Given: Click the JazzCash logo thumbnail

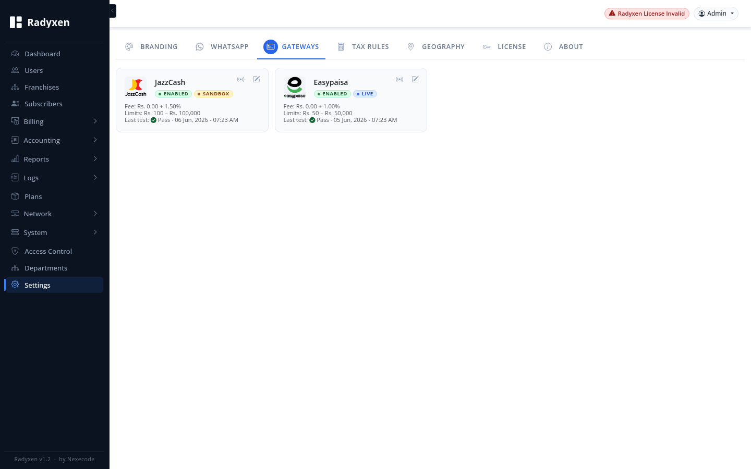Looking at the screenshot, I should coord(136,88).
